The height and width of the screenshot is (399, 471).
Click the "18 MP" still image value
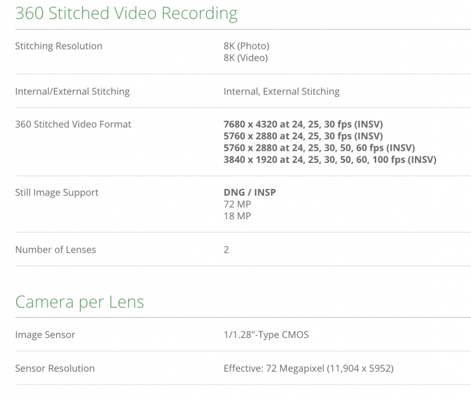point(237,216)
